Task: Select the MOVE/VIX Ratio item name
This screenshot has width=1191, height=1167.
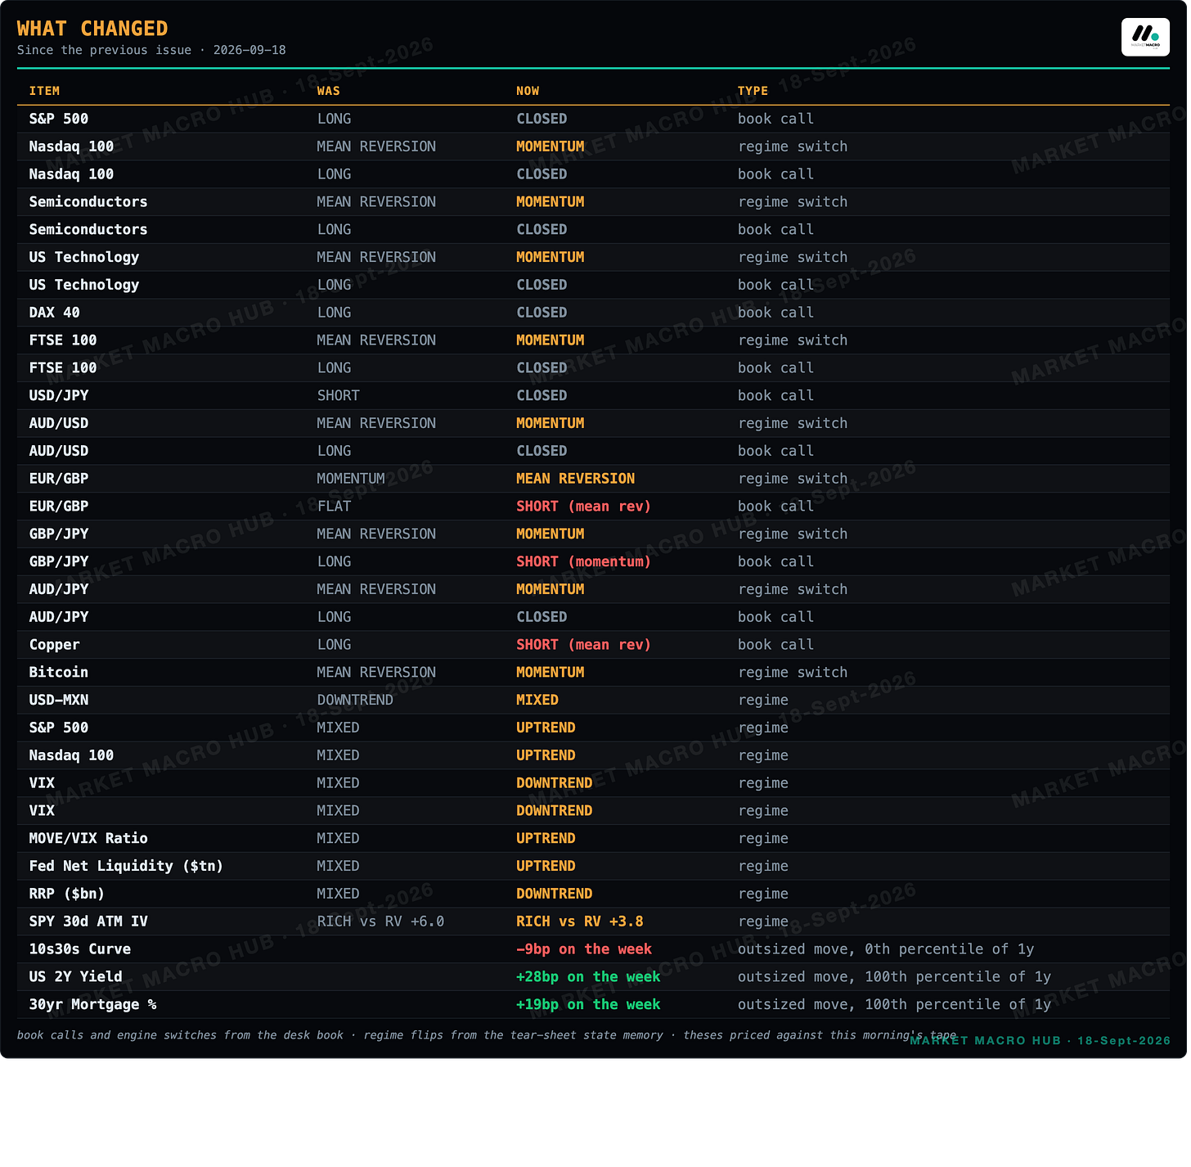Action: click(88, 838)
